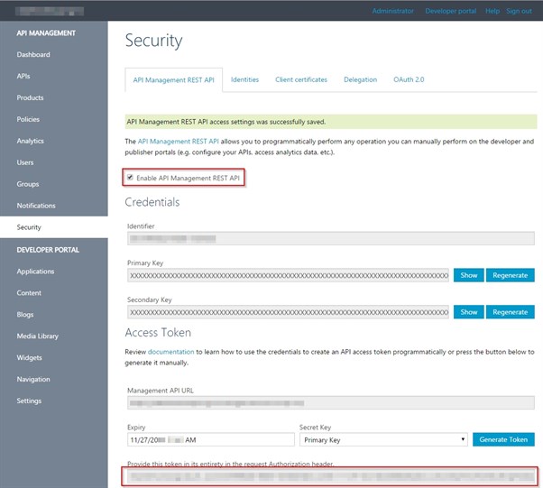
Task: Open the Help link in header
Action: coord(492,12)
